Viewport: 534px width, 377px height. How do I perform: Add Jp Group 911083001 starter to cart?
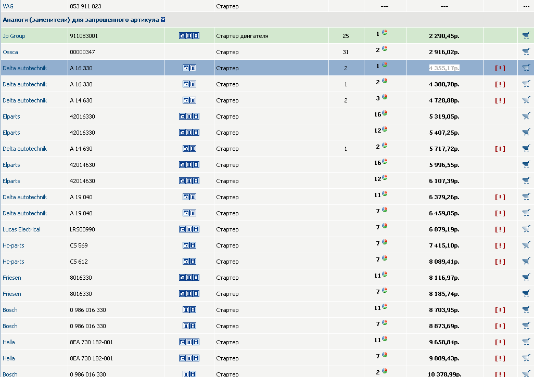[526, 36]
